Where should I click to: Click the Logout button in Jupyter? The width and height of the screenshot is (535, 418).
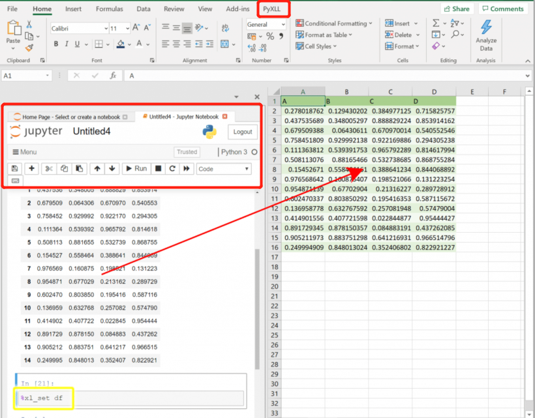click(242, 132)
